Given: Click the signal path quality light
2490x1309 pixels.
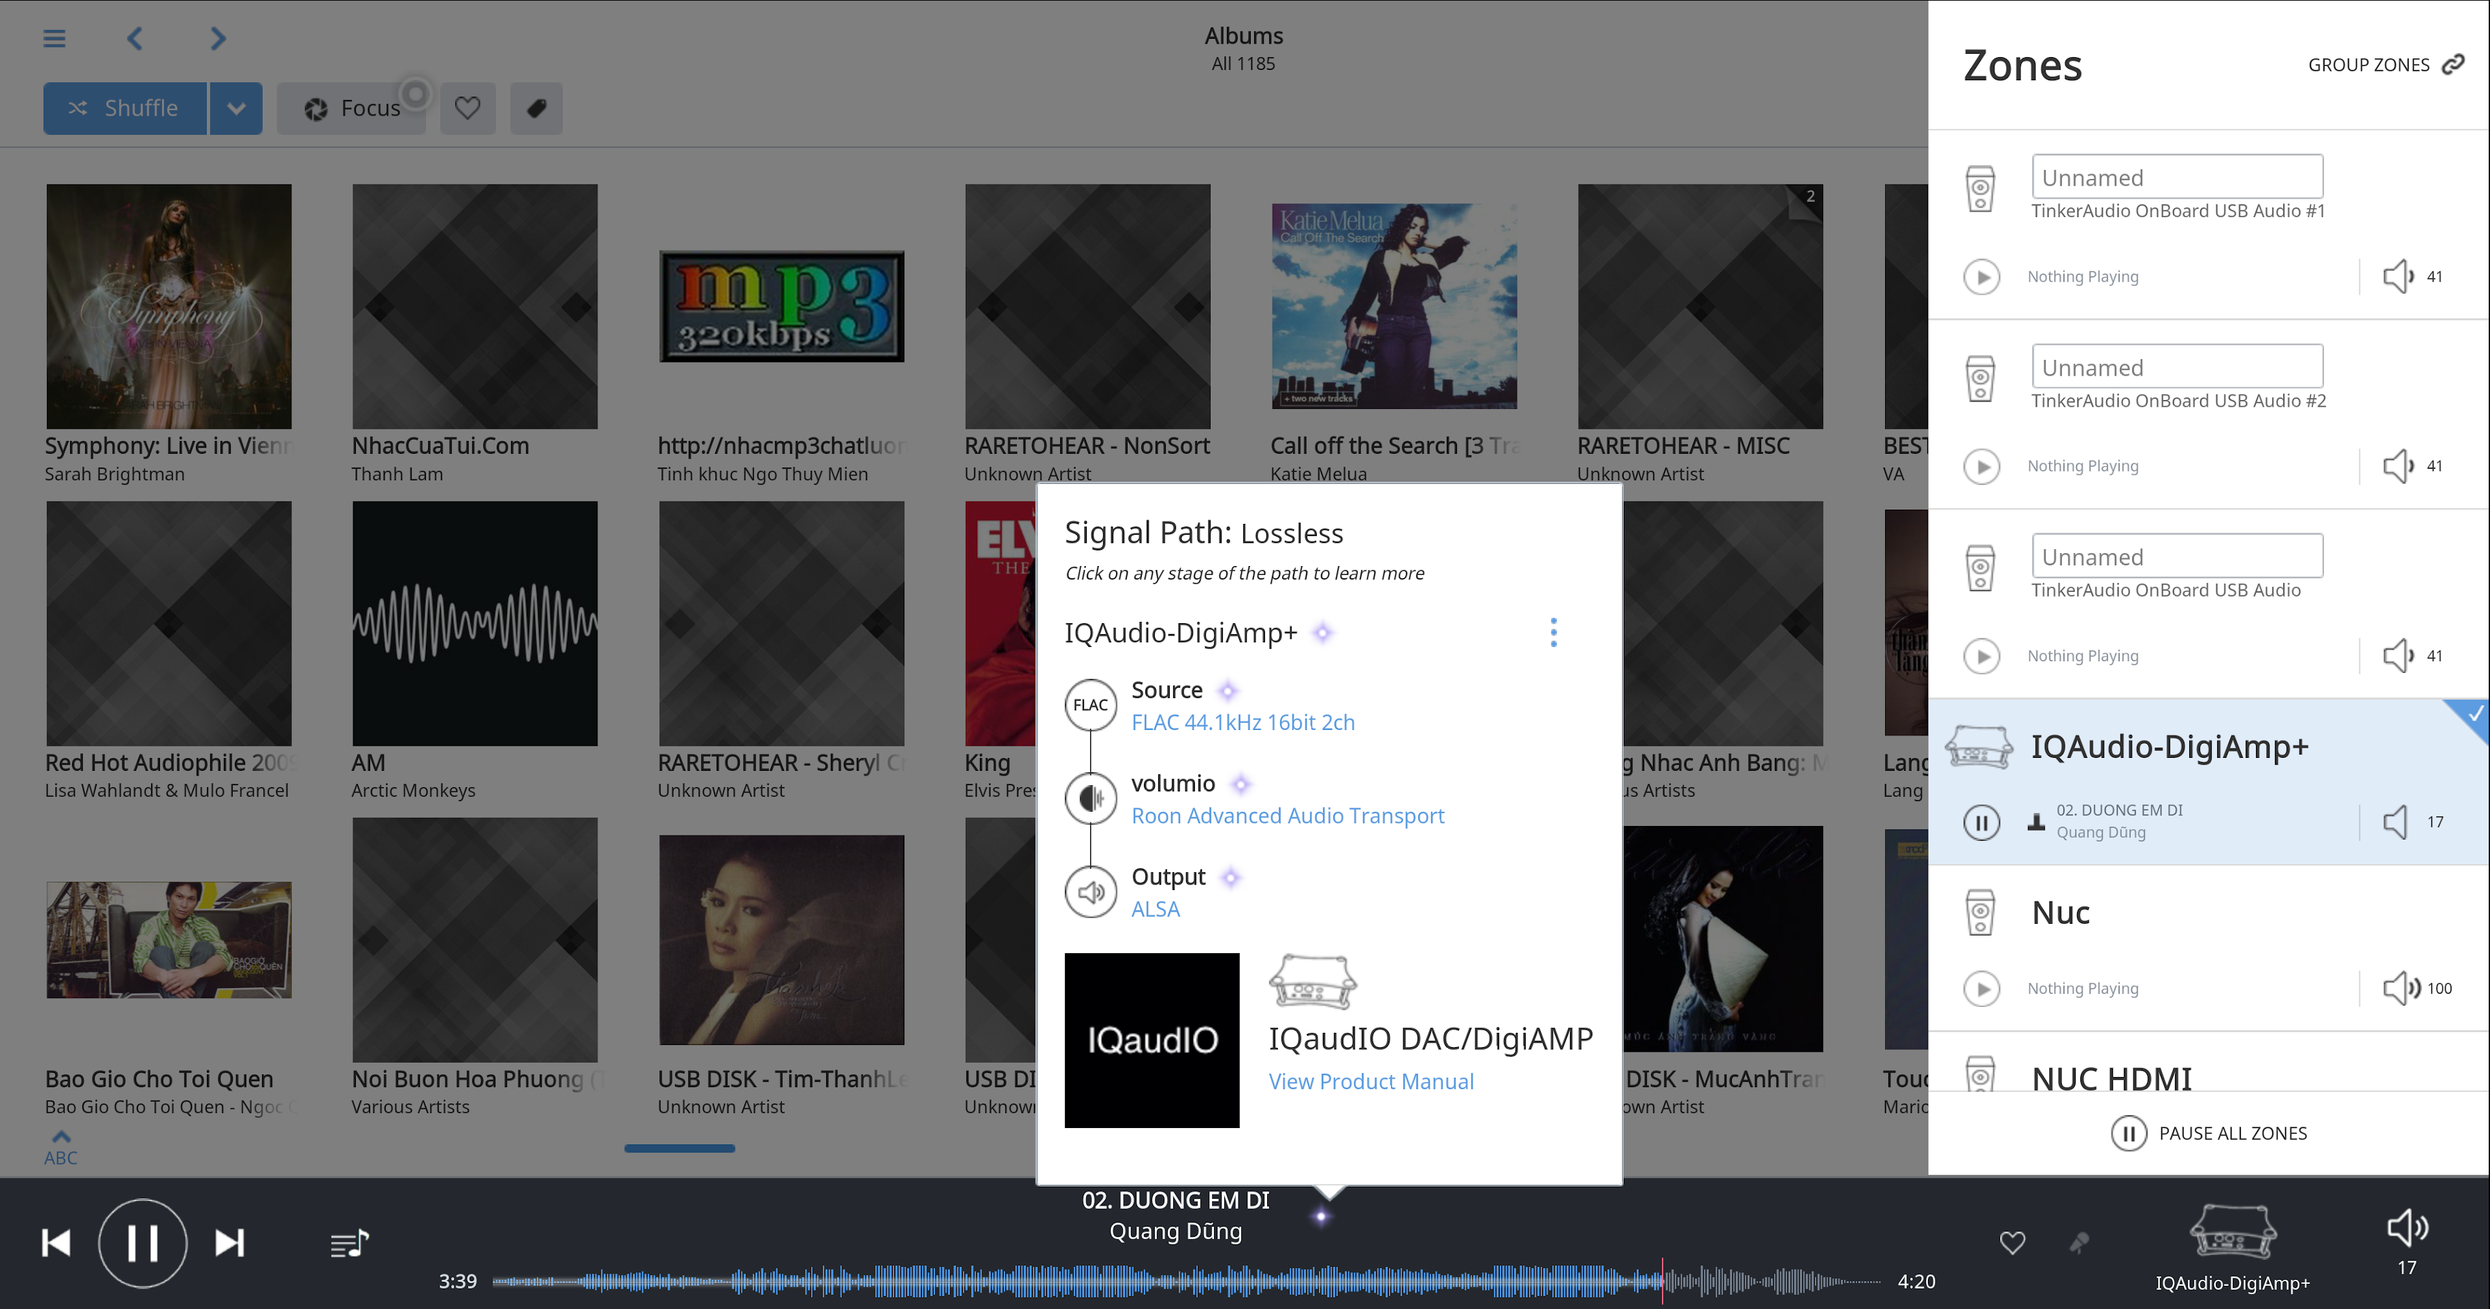Looking at the screenshot, I should (x=1322, y=1216).
